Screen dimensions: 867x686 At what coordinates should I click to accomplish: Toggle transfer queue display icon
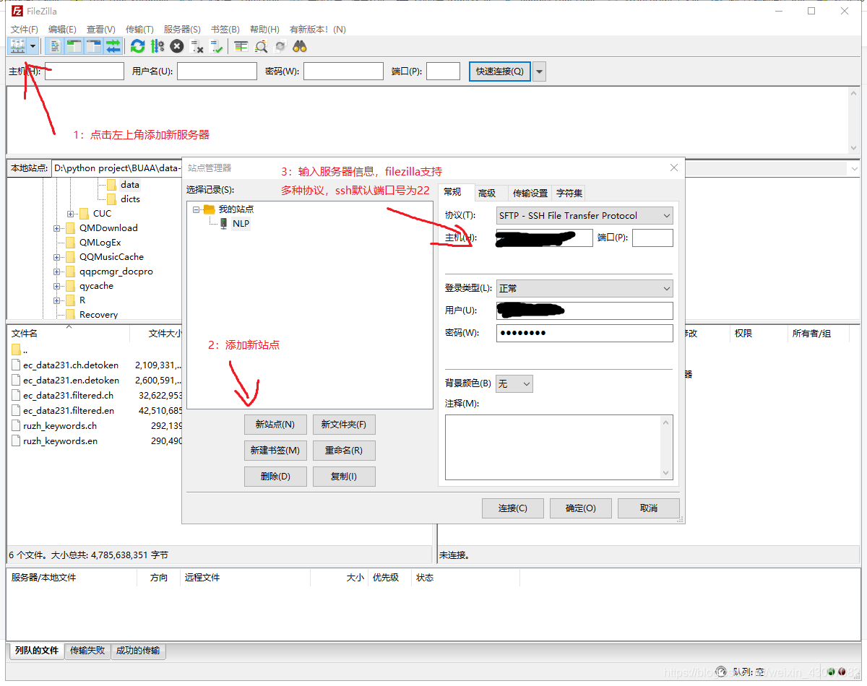point(113,46)
